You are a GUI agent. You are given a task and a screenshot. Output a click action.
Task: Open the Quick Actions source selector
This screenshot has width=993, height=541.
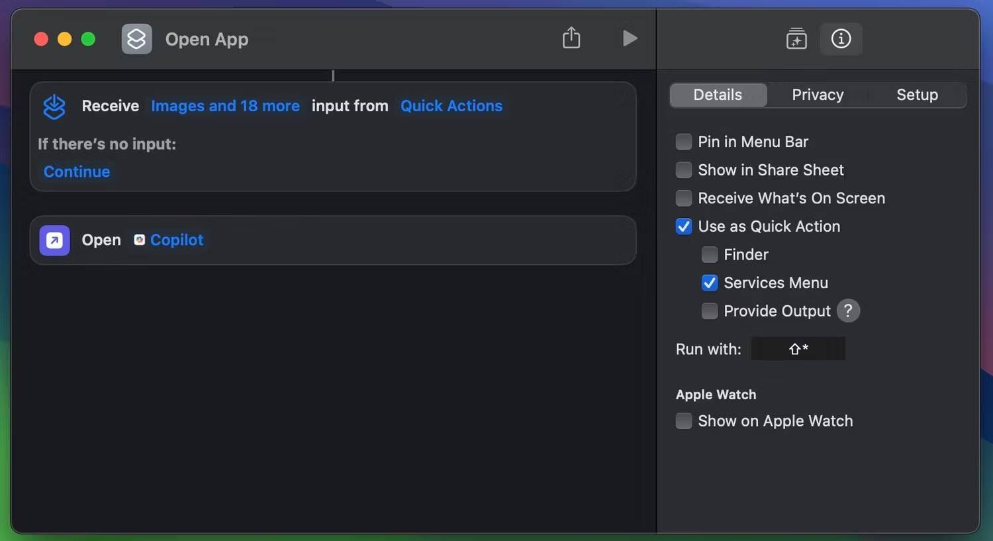point(451,105)
